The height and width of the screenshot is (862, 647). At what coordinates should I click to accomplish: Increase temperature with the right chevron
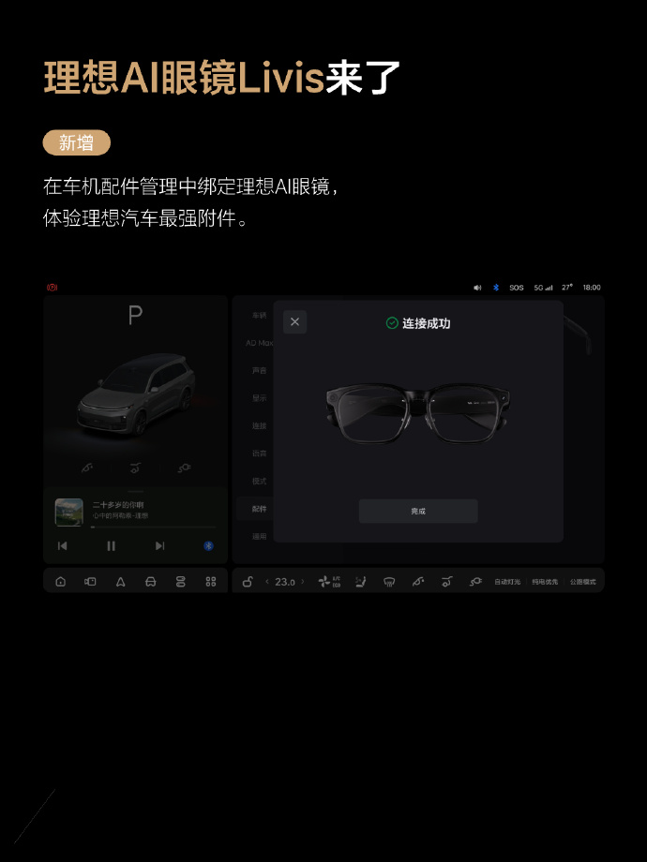tap(303, 582)
